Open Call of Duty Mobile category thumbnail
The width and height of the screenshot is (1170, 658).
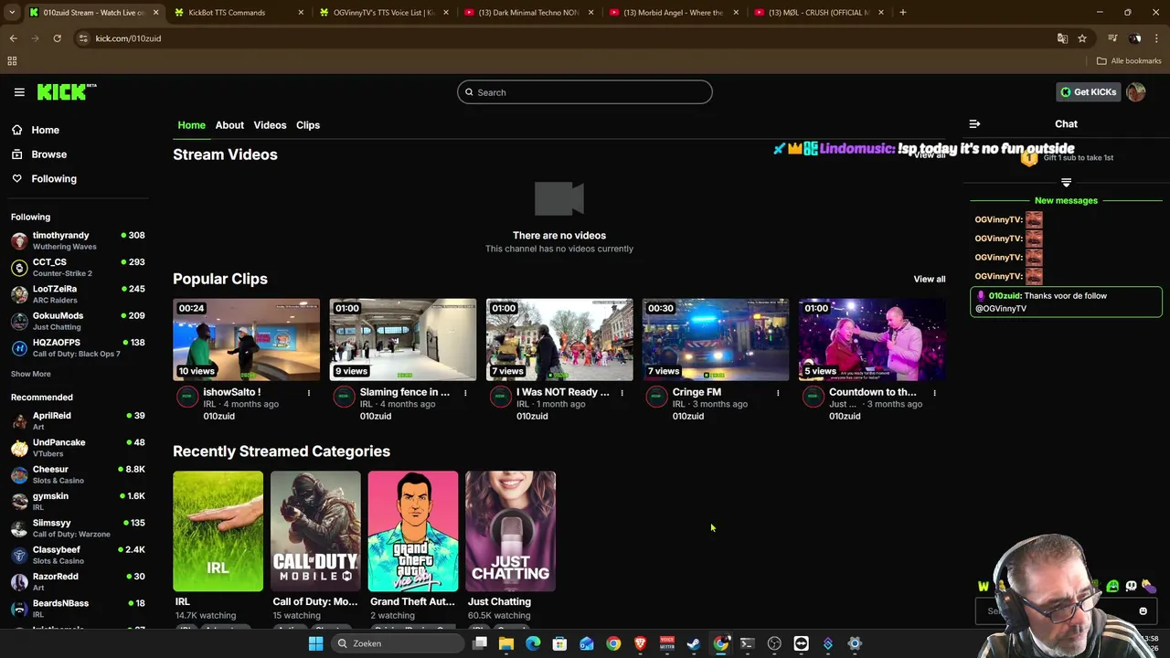315,531
